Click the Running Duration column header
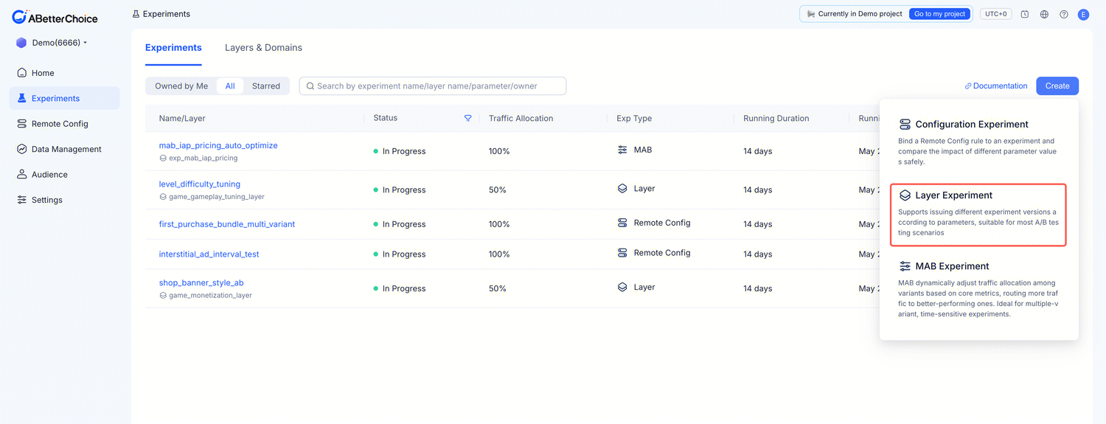Viewport: 1106px width, 424px height. (776, 118)
